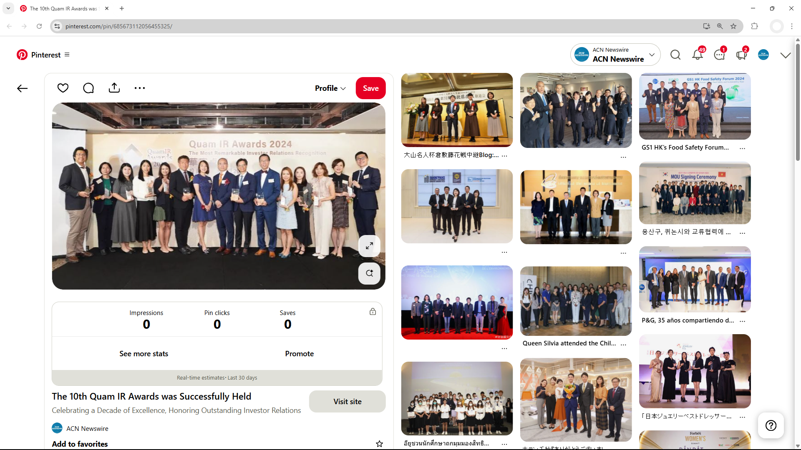This screenshot has height=450, width=801.
Task: Click the page vertical scrollbar
Action: pos(798,102)
